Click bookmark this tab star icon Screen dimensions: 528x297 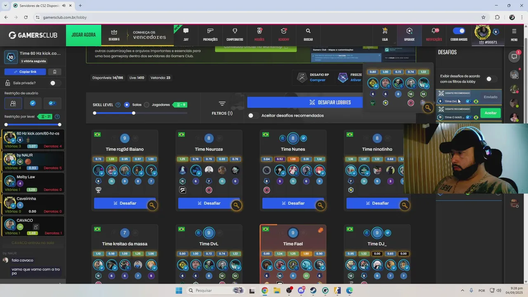(483, 17)
